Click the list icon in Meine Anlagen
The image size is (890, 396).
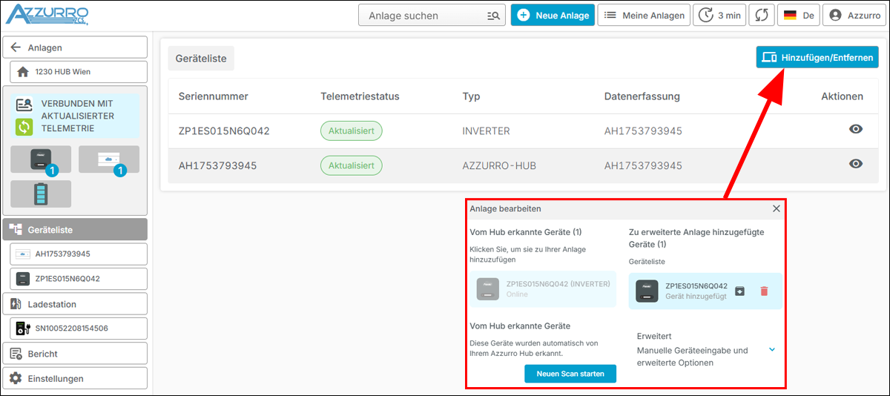pos(610,16)
